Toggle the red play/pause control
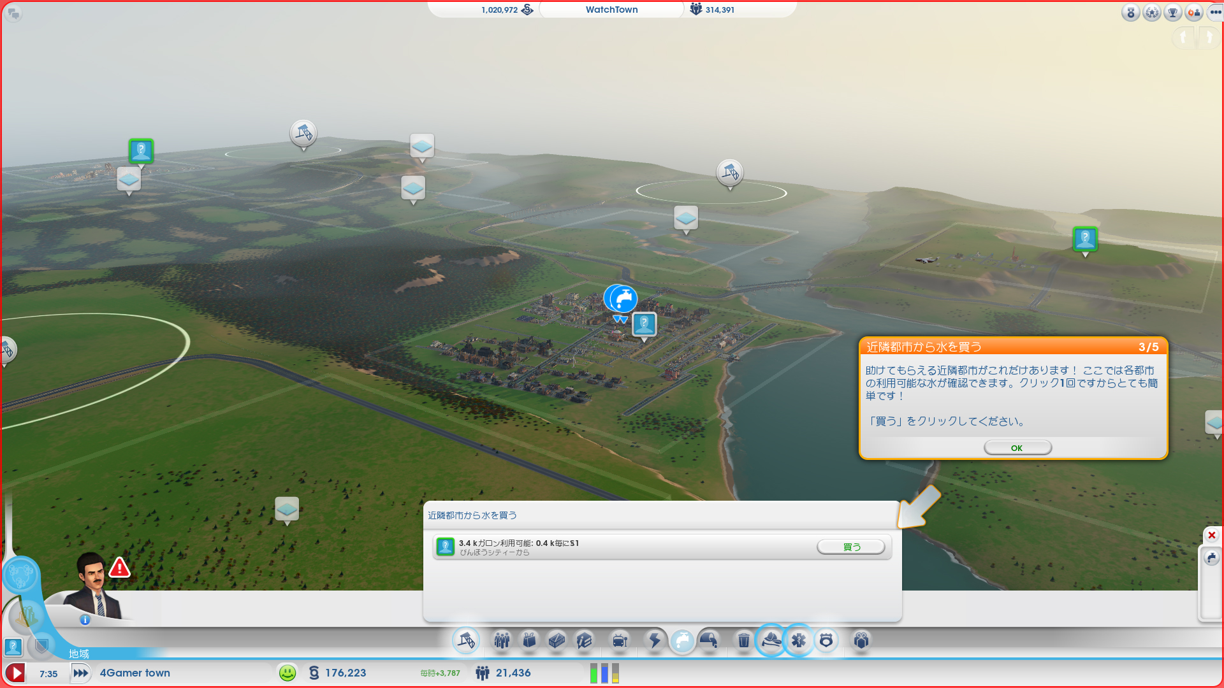 [x=15, y=673]
